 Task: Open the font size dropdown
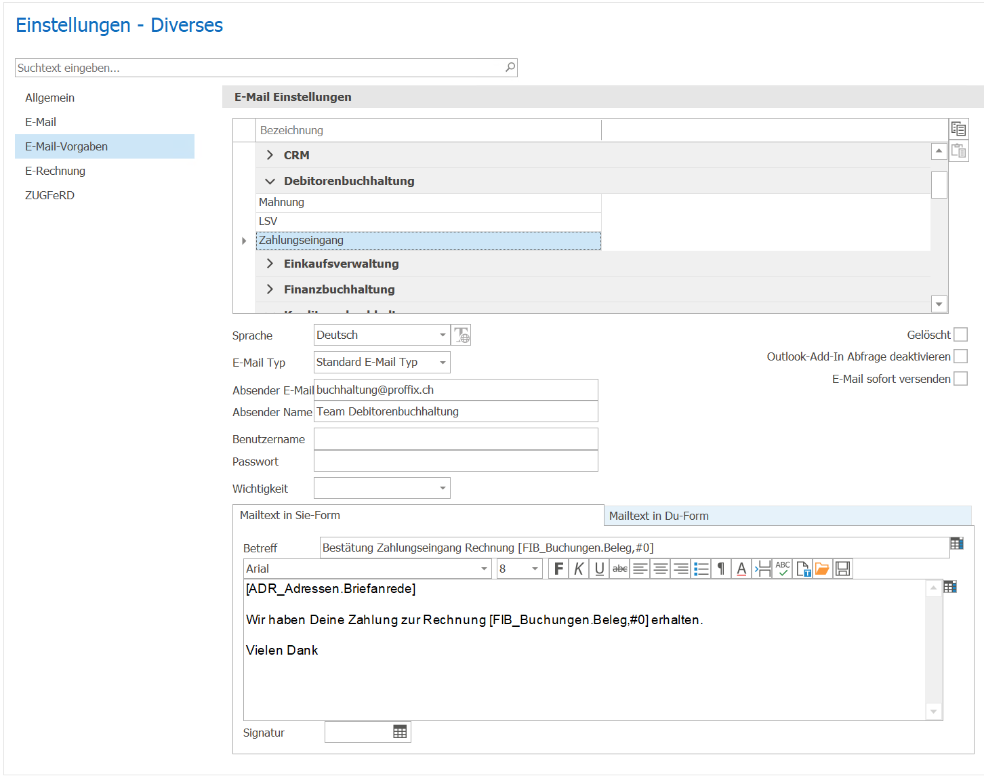[x=535, y=569]
